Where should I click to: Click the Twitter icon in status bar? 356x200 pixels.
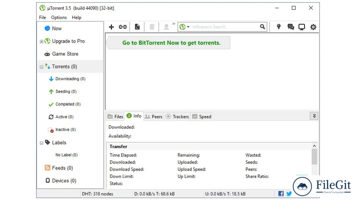click(x=289, y=194)
